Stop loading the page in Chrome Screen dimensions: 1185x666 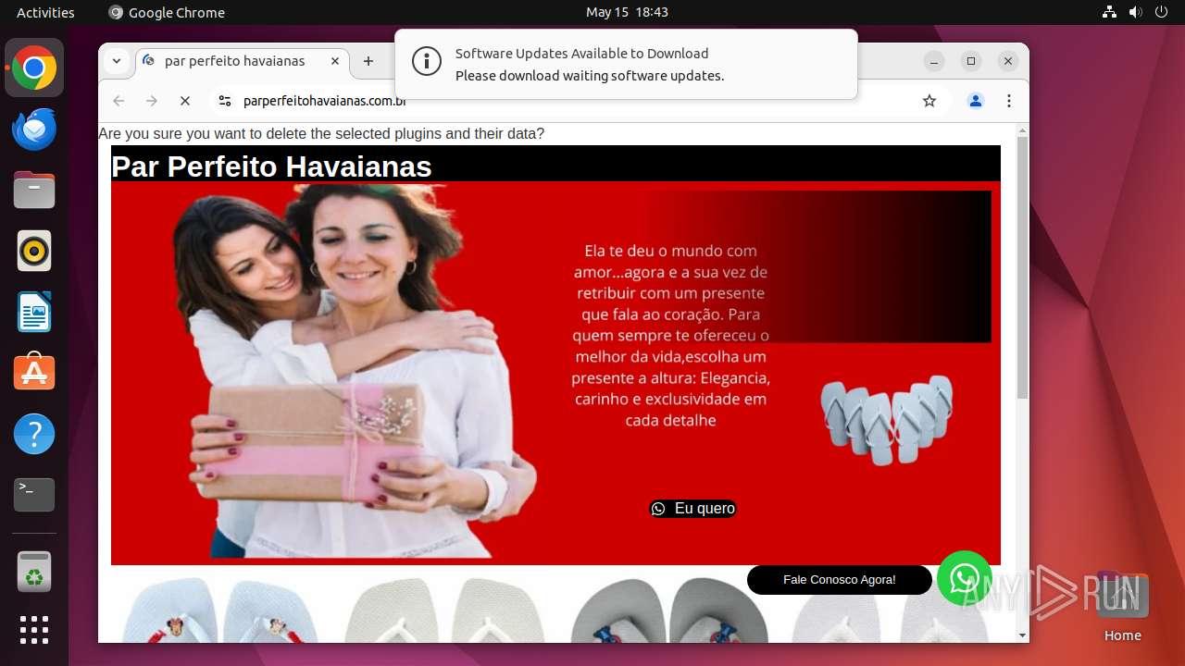[x=185, y=101]
